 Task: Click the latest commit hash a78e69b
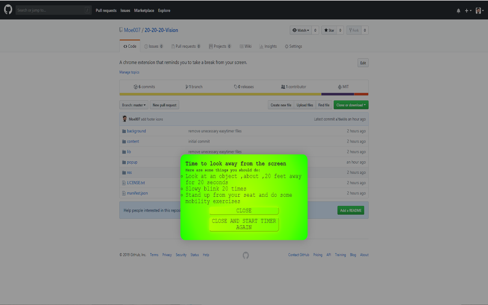coord(341,119)
